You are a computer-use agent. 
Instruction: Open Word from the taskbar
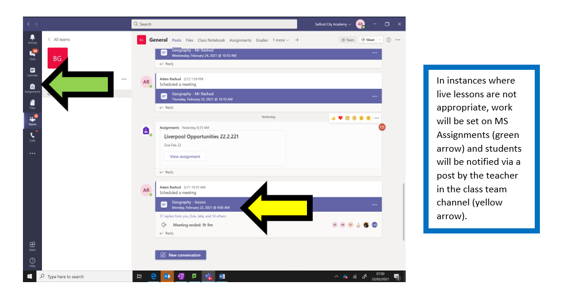click(221, 276)
